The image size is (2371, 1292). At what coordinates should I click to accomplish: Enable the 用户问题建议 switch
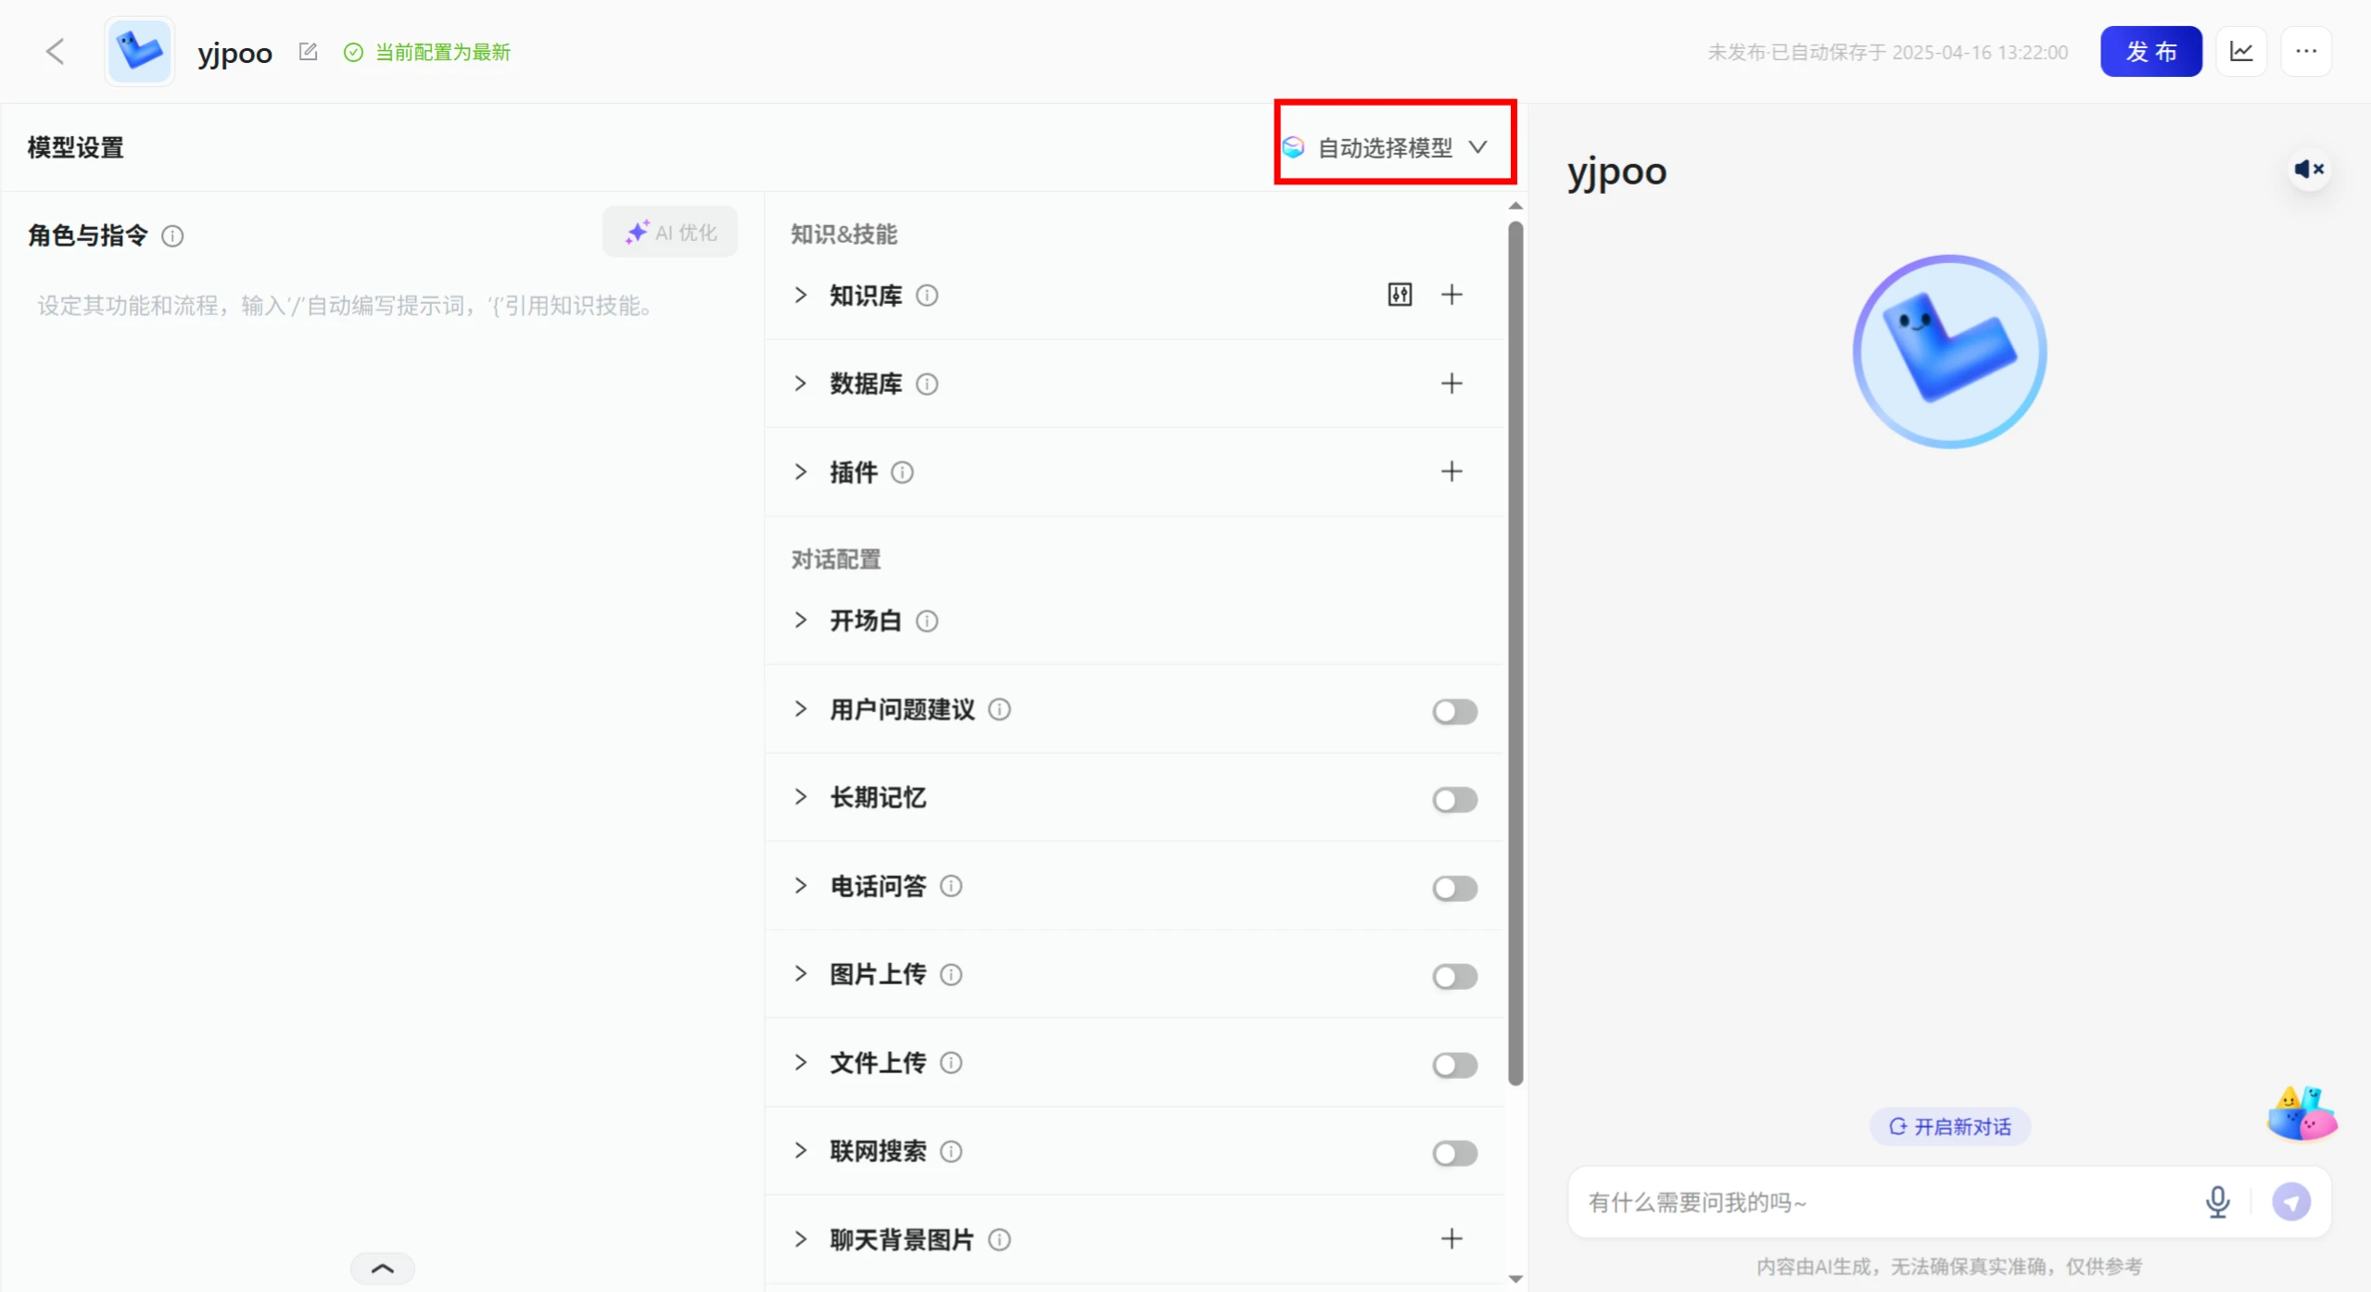click(1453, 711)
